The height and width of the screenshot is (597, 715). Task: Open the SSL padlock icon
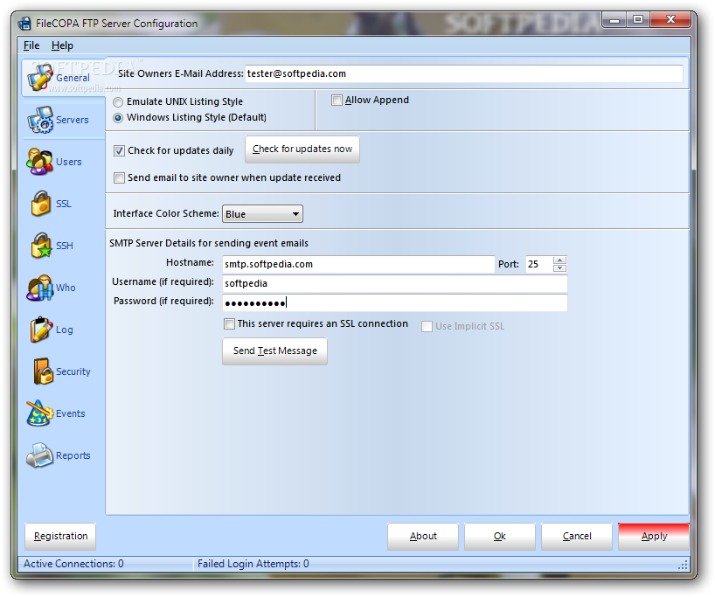tap(40, 204)
